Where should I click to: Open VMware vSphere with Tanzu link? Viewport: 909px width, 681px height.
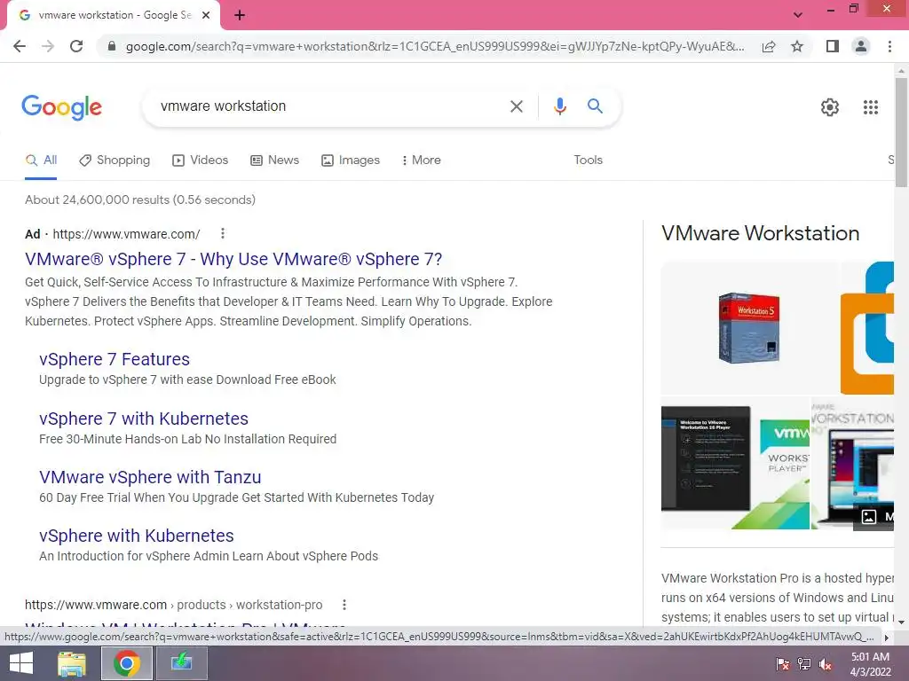(x=150, y=477)
